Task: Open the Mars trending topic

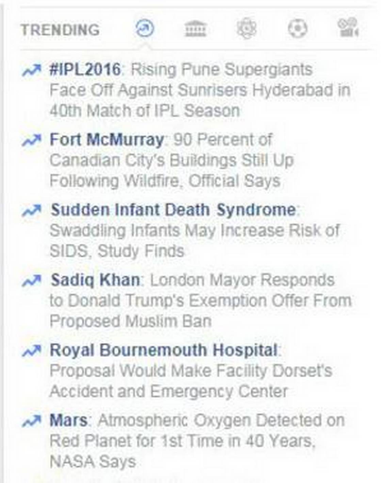Action: pos(69,420)
